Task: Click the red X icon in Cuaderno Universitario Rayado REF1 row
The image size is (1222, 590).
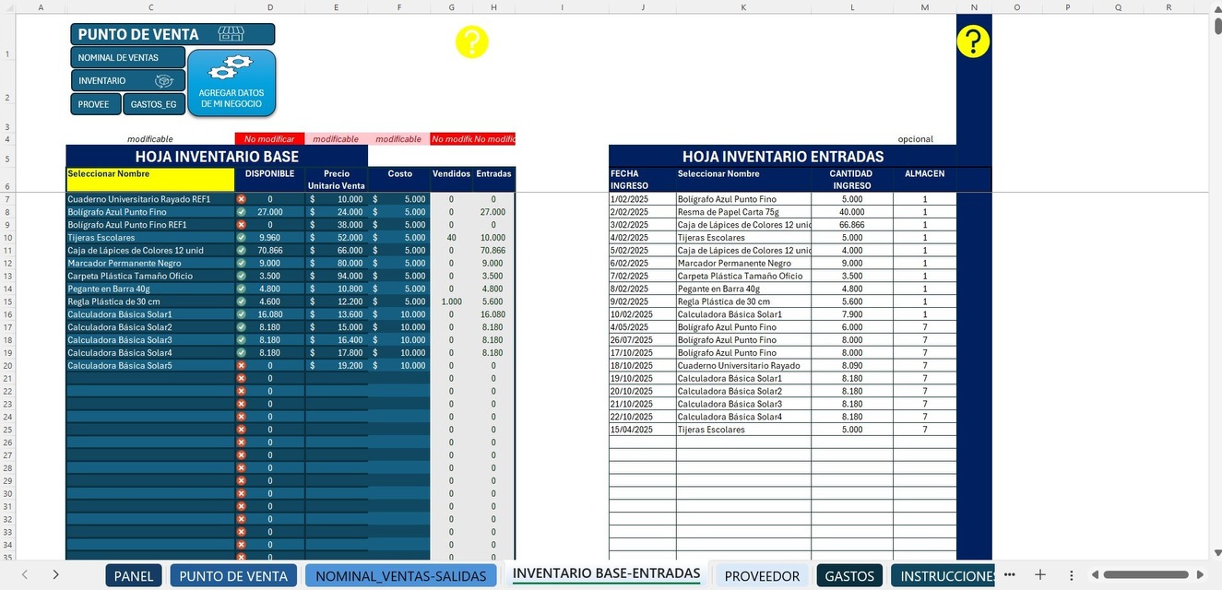Action: coord(242,199)
